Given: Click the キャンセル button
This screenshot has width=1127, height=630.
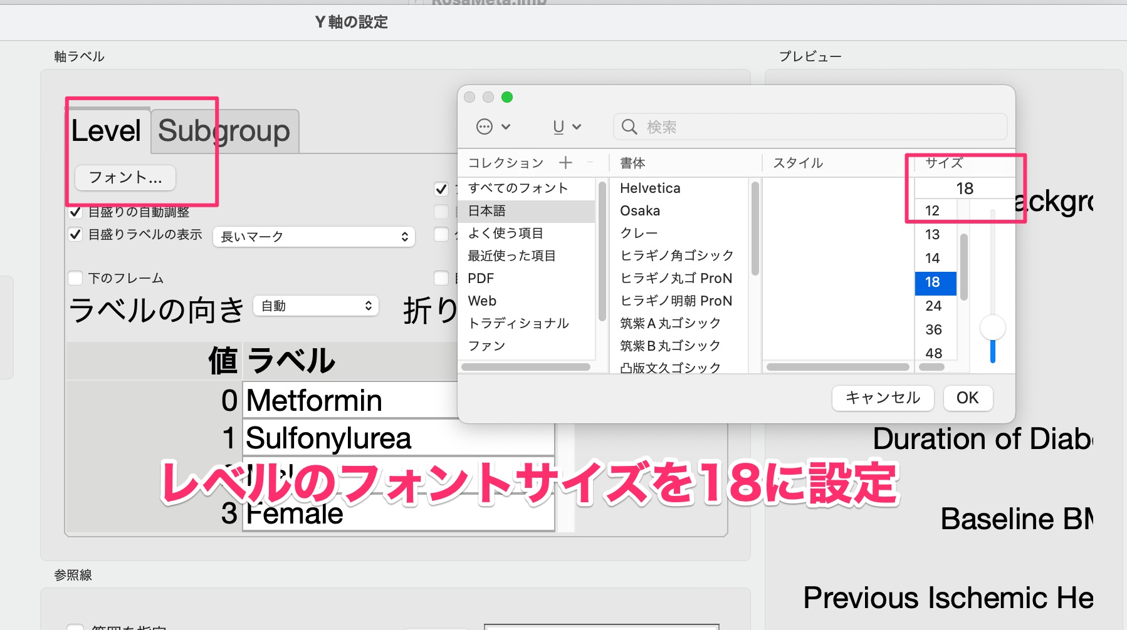Looking at the screenshot, I should (882, 398).
